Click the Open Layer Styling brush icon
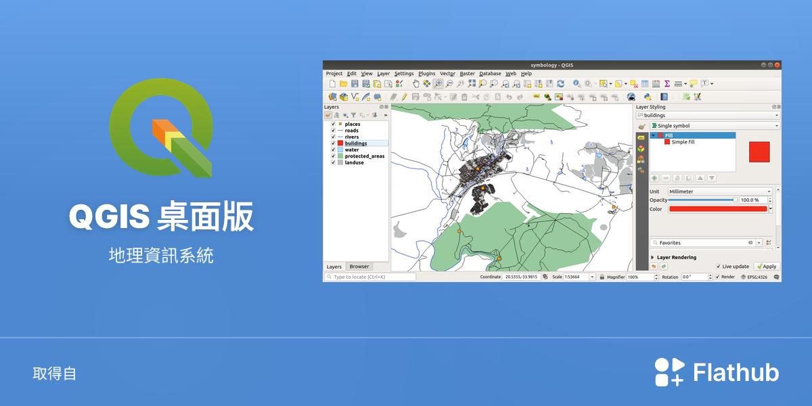Viewport: 812px width, 406px height. (328, 115)
